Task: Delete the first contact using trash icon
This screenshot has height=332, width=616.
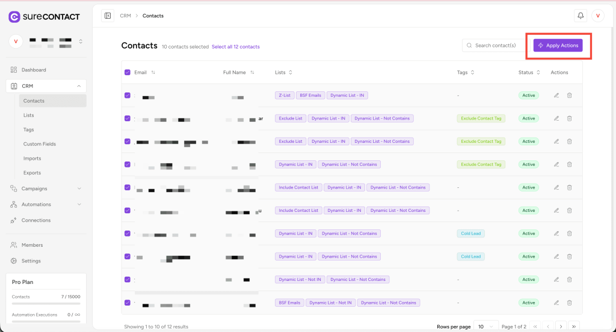Action: (x=569, y=95)
